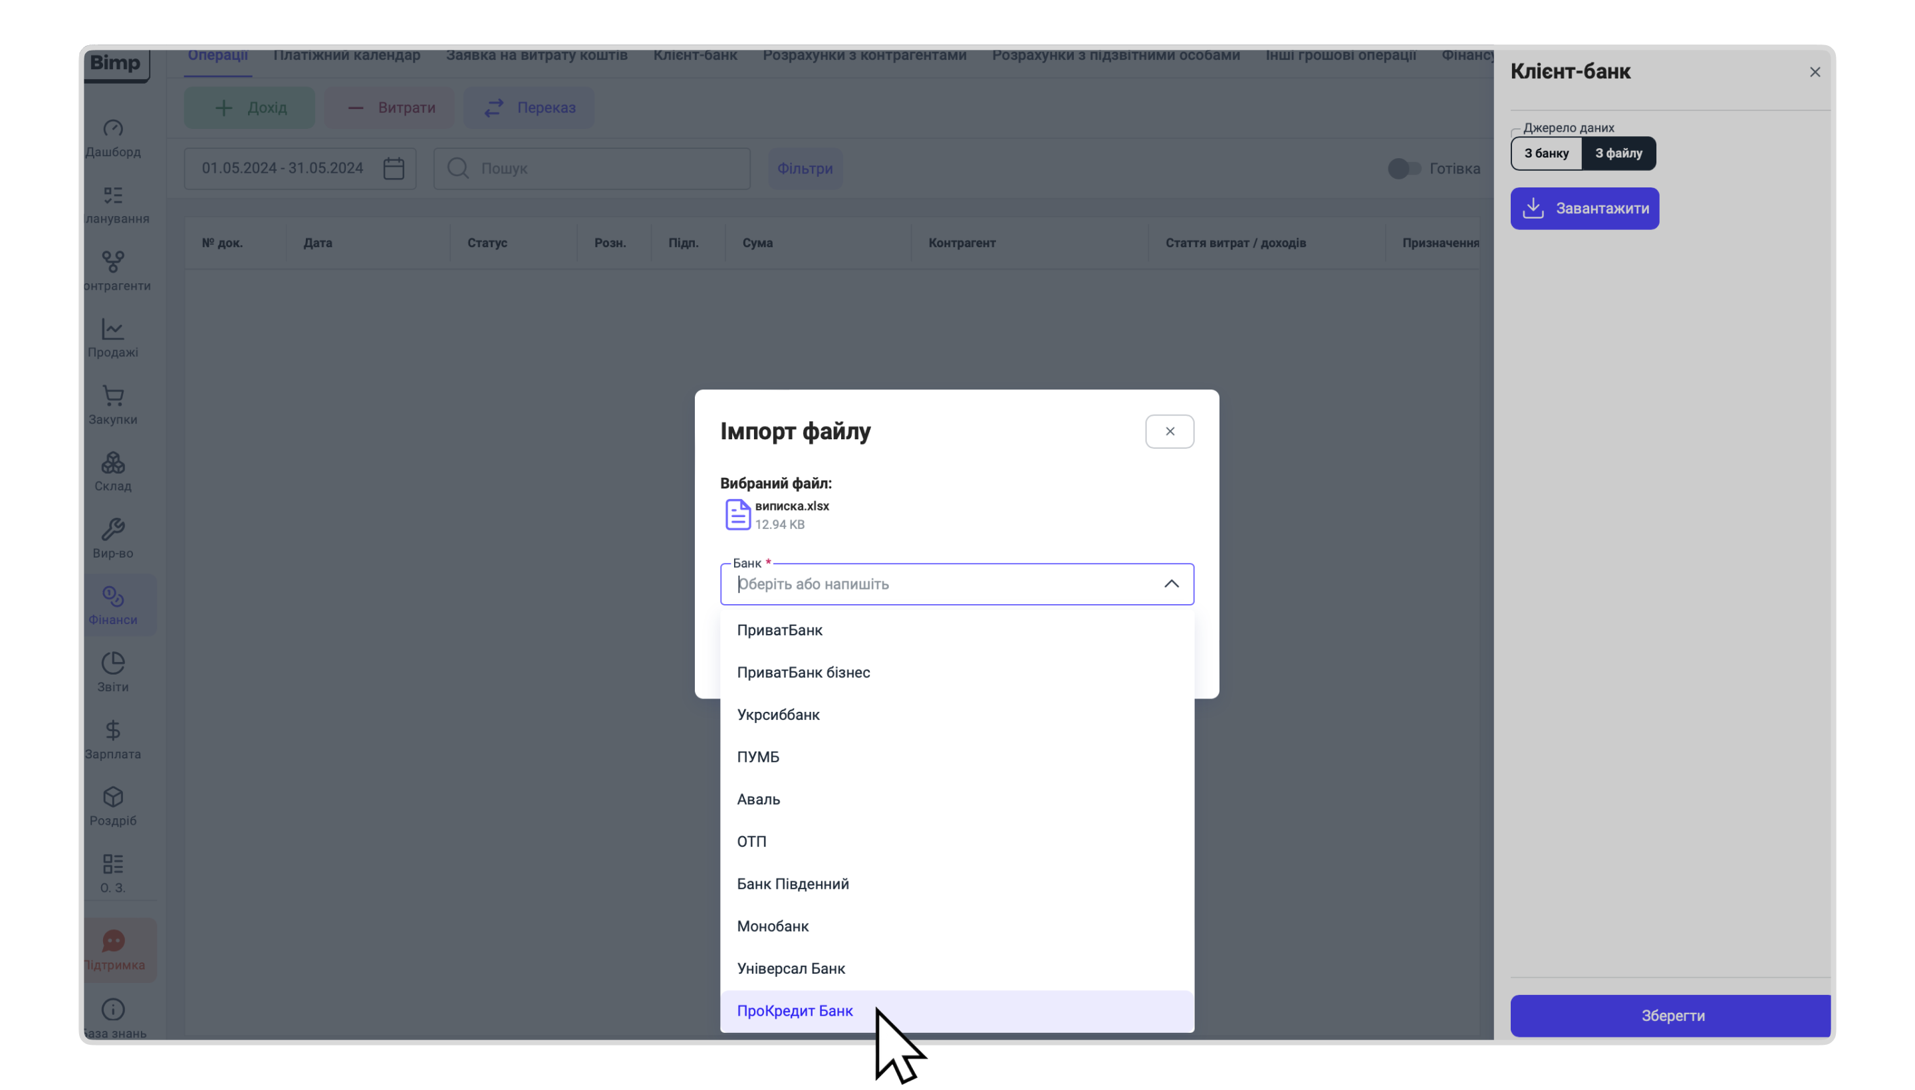Switch to Інші грошові операції tab
Image resolution: width=1915 pixels, height=1090 pixels.
pos(1340,55)
